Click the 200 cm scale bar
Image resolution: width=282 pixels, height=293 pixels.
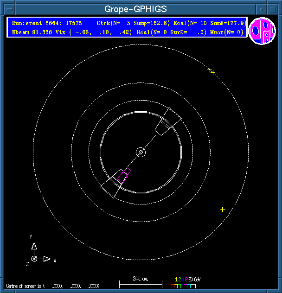(141, 282)
